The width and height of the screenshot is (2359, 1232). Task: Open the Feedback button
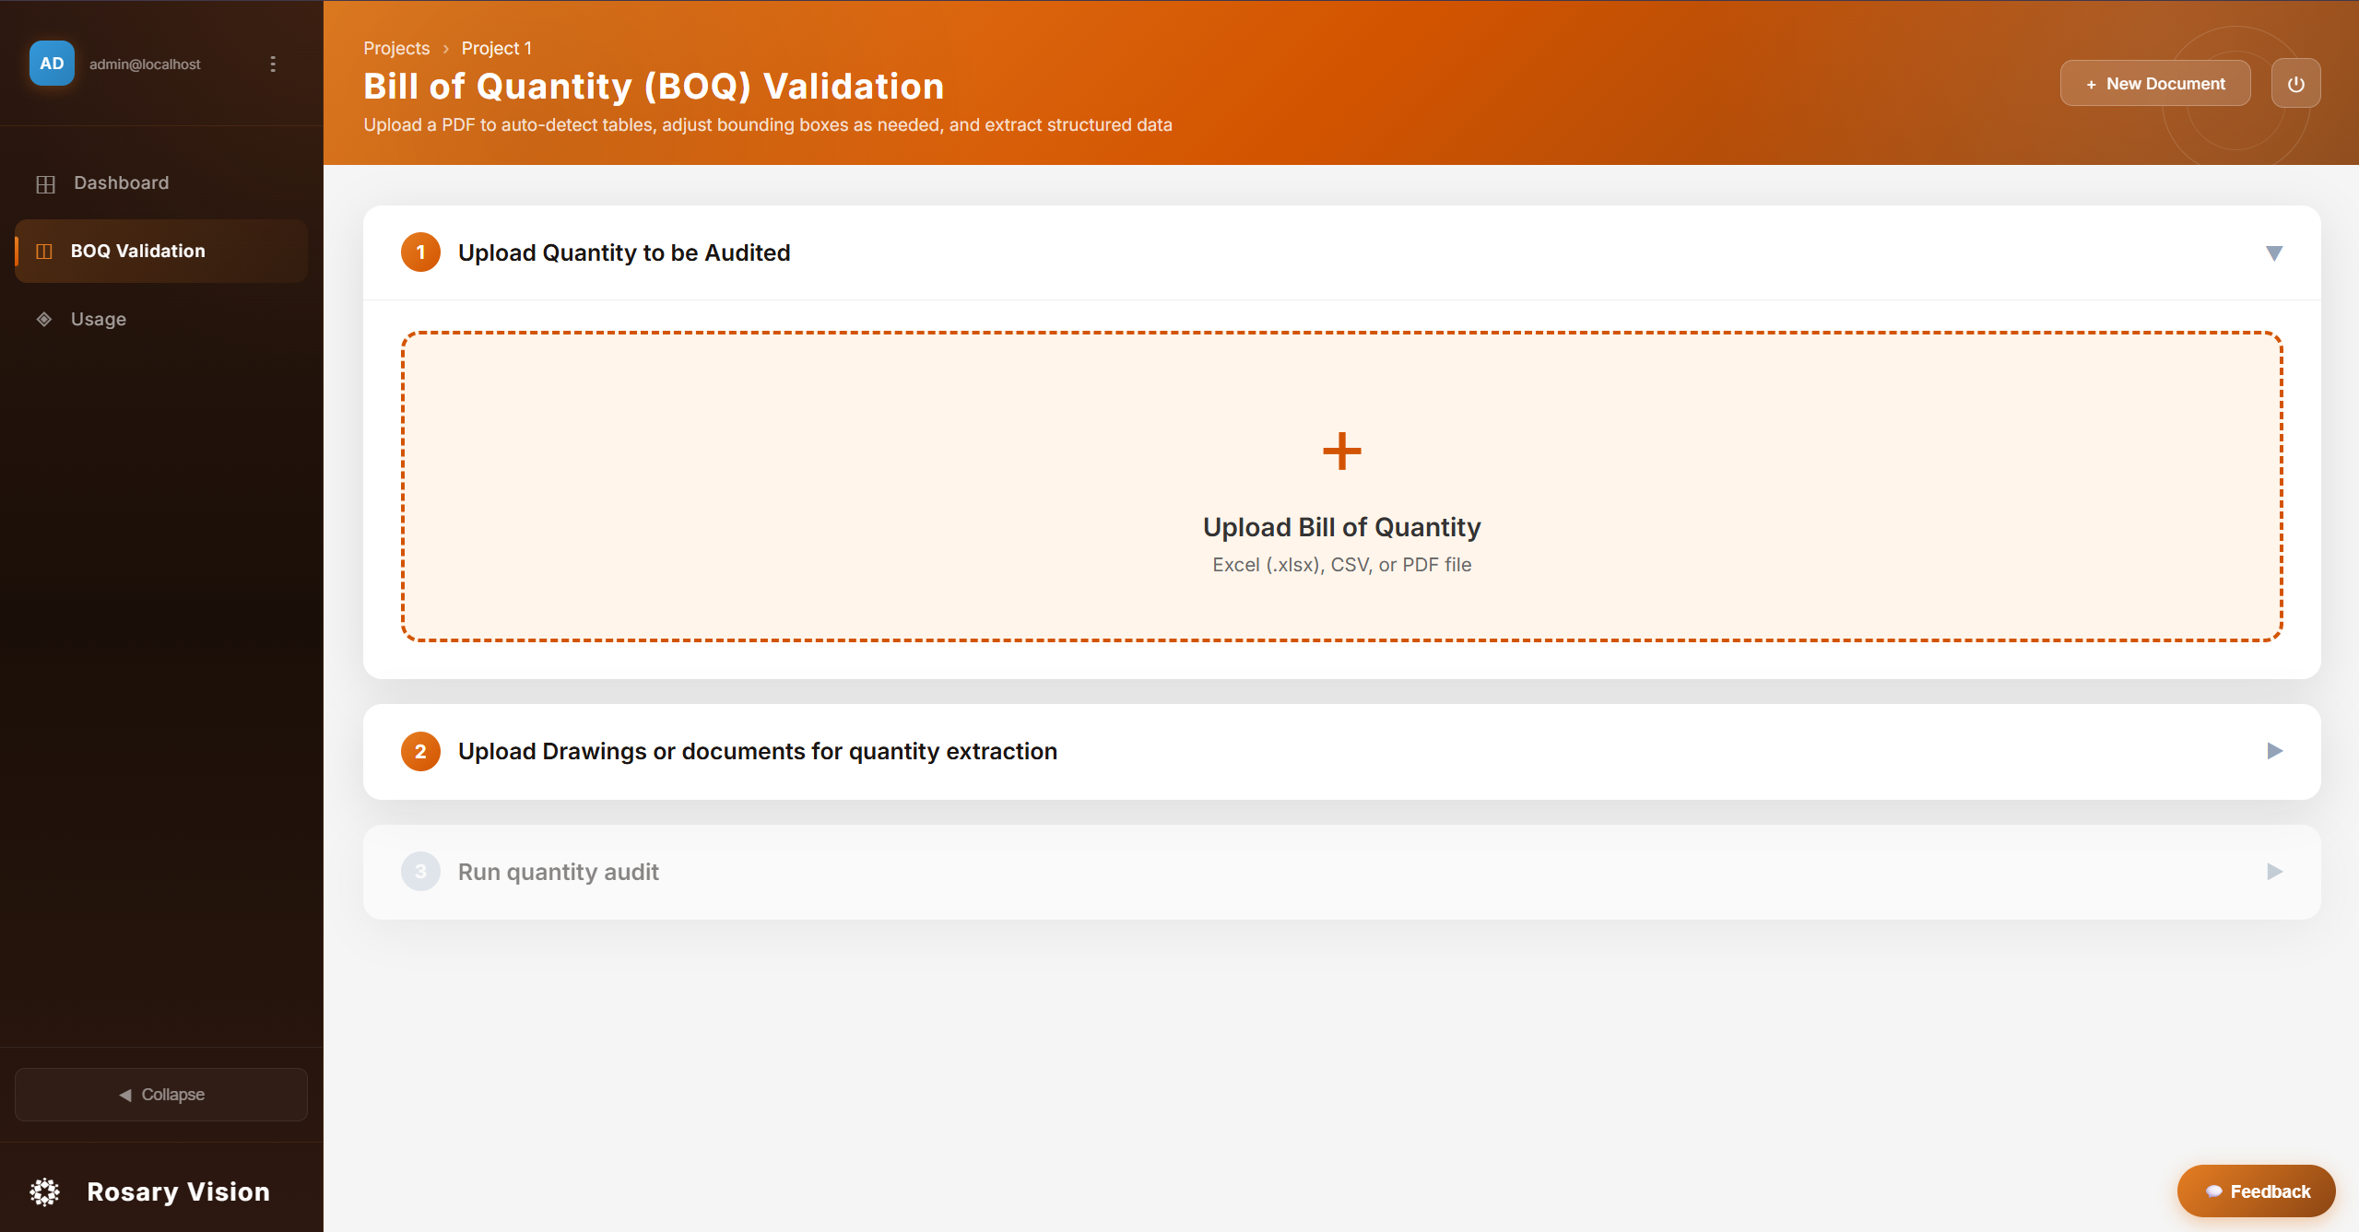2255,1191
